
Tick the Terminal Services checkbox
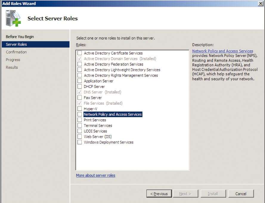click(79, 125)
